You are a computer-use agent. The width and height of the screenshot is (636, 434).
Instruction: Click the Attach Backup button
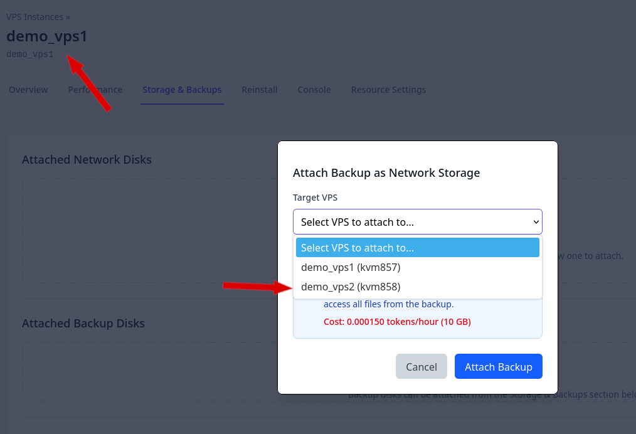click(498, 366)
